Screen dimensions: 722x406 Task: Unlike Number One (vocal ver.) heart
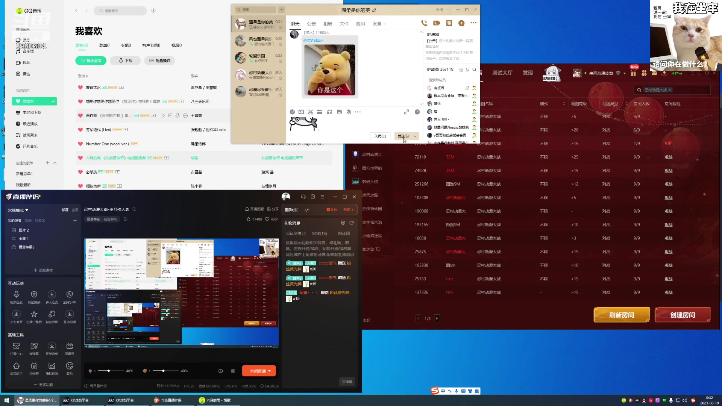(x=80, y=144)
